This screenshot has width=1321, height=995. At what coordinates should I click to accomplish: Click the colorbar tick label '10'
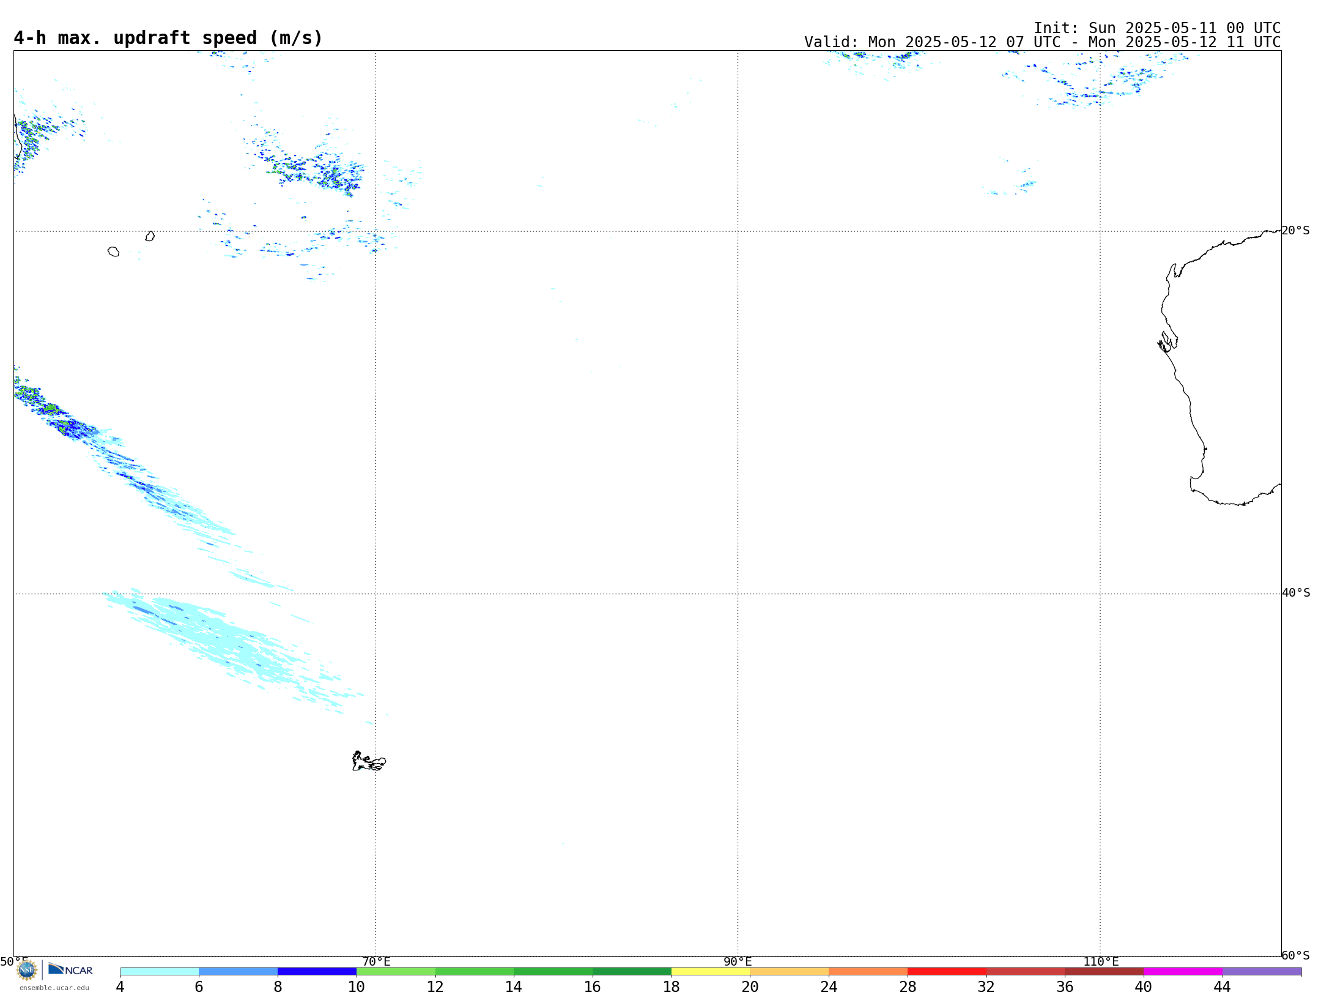coord(357,986)
